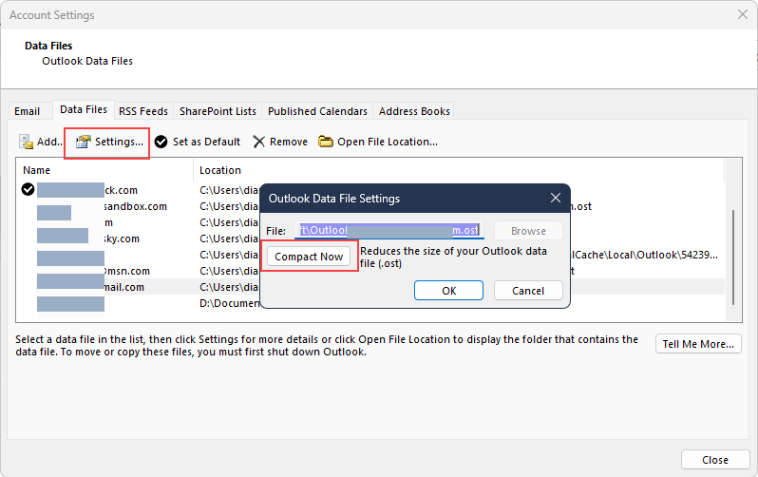
Task: Open data file Settings toolbar button
Action: (x=109, y=142)
